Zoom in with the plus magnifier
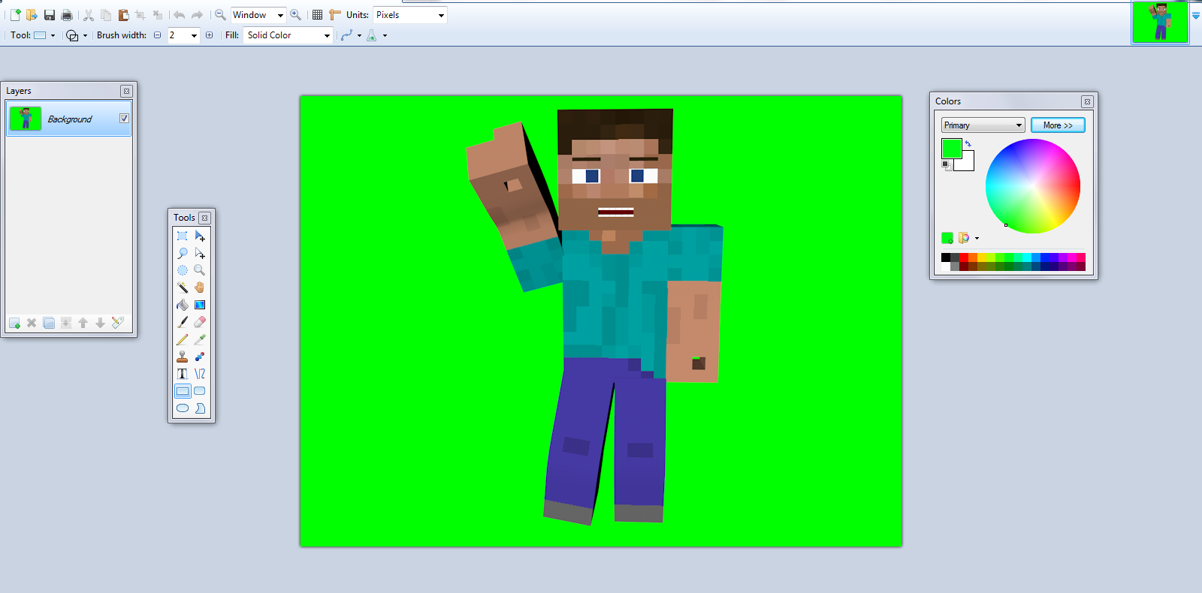This screenshot has height=593, width=1202. click(x=296, y=15)
